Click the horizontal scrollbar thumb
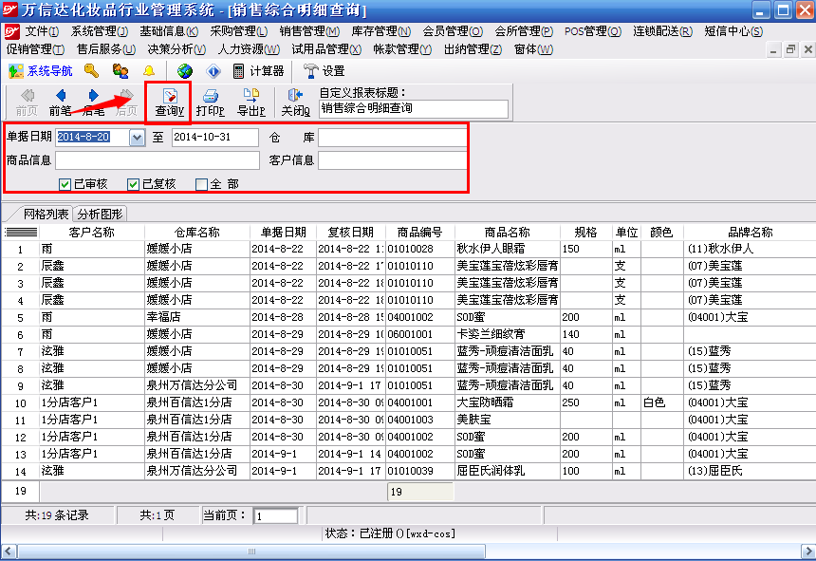816x561 pixels. pos(251,552)
